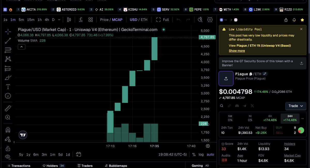Select the crosshair cursor tool
The width and height of the screenshot is (310, 168).
pyautogui.click(x=8, y=32)
